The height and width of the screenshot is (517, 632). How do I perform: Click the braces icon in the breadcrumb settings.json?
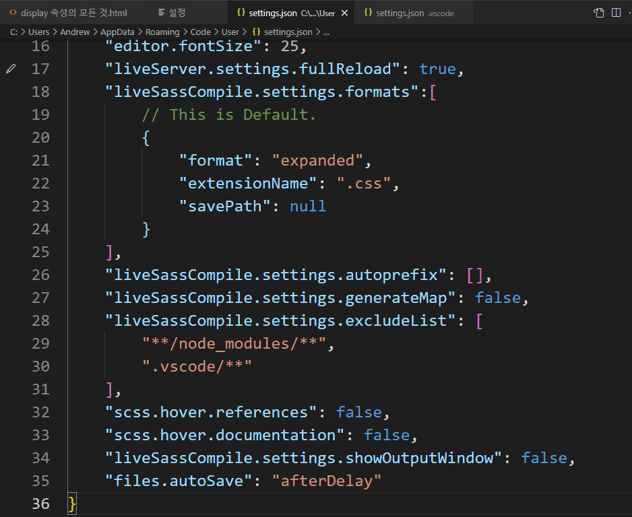pos(256,32)
